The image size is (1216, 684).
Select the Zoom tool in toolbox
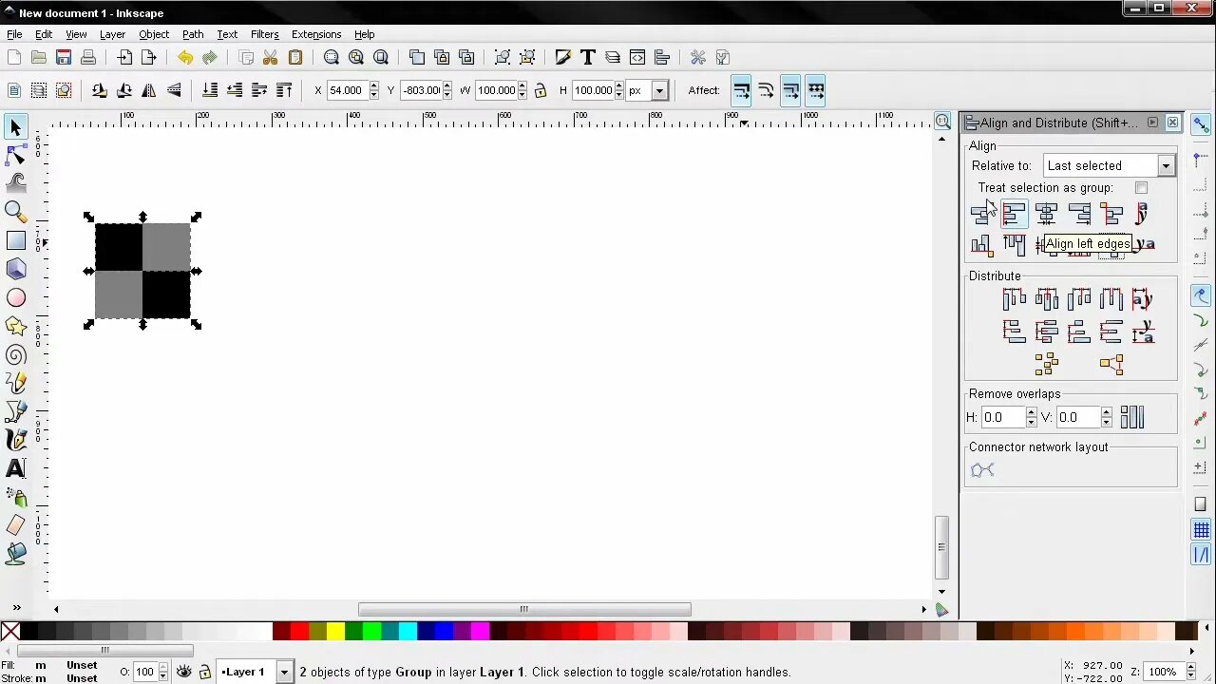(x=15, y=211)
